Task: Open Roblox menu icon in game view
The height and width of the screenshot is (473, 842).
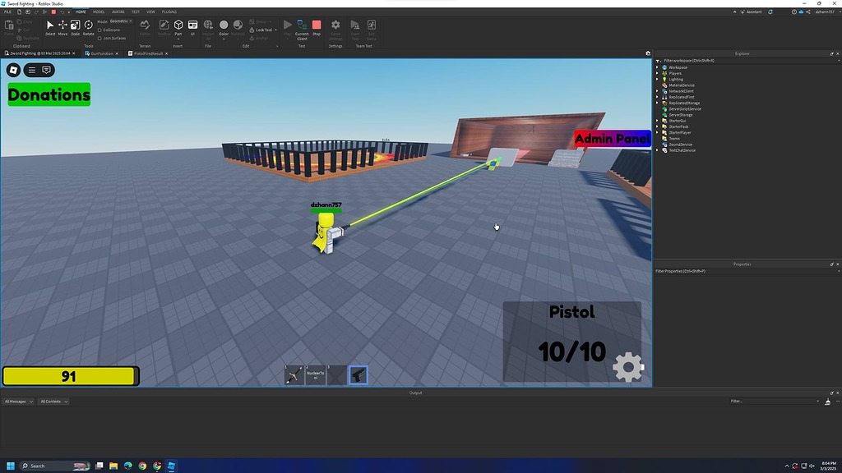Action: 13,70
